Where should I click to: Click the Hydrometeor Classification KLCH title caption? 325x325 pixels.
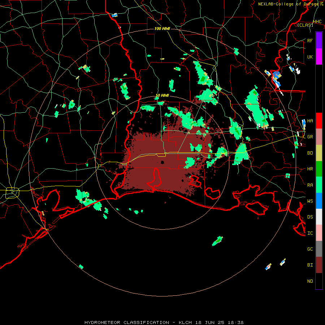[x=164, y=322]
